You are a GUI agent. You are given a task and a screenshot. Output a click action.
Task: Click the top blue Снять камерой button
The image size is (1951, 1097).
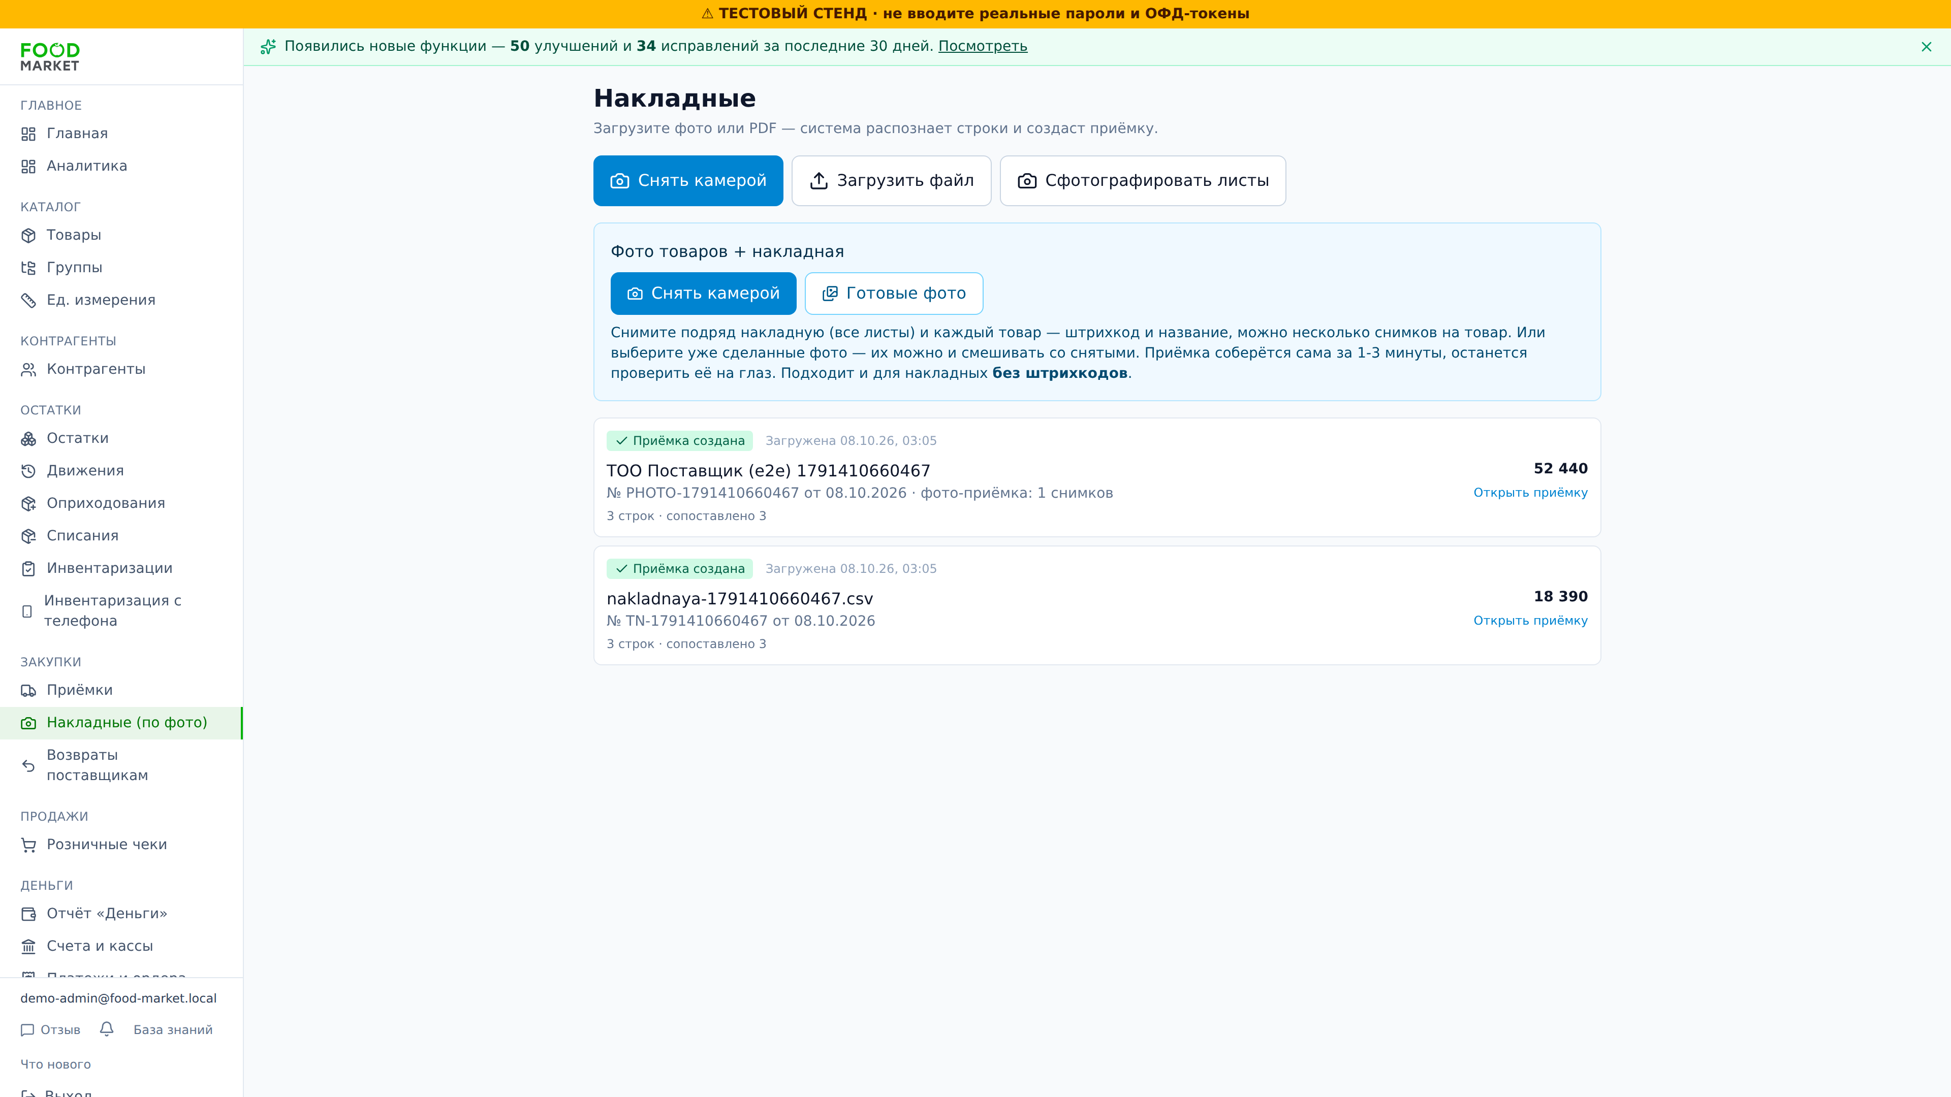point(688,181)
